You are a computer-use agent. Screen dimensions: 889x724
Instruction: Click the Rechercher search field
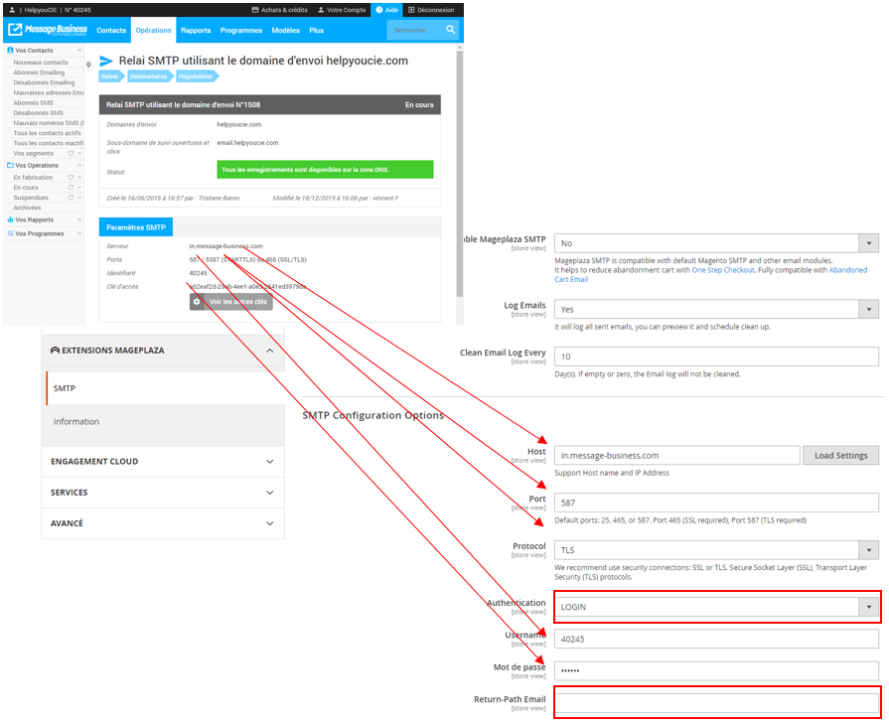click(x=416, y=30)
